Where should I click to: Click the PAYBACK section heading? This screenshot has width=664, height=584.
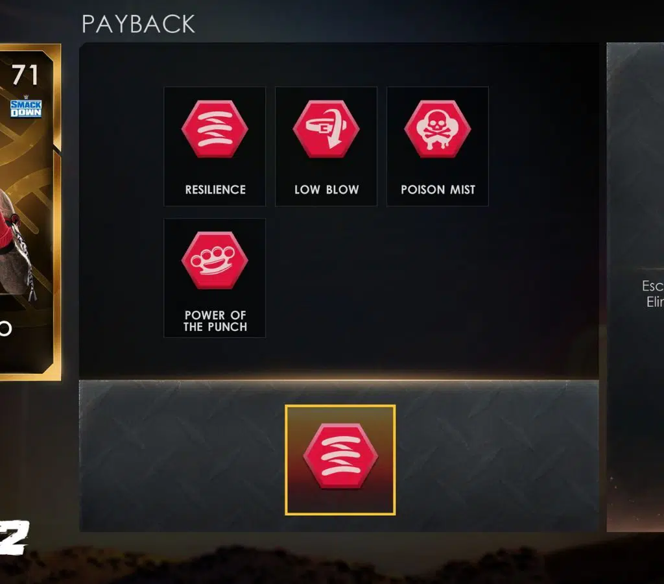[139, 24]
